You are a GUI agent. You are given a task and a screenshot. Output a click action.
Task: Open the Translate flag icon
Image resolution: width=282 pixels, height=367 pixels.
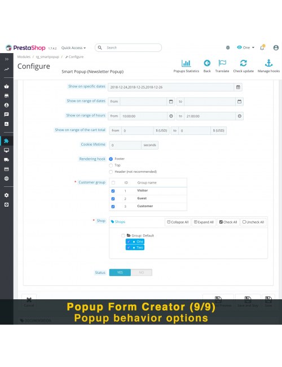click(x=222, y=63)
